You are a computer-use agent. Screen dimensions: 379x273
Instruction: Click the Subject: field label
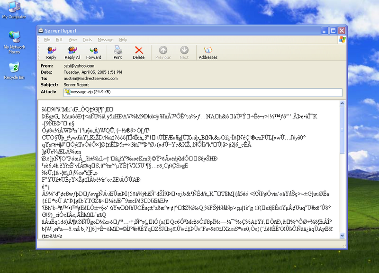50,85
